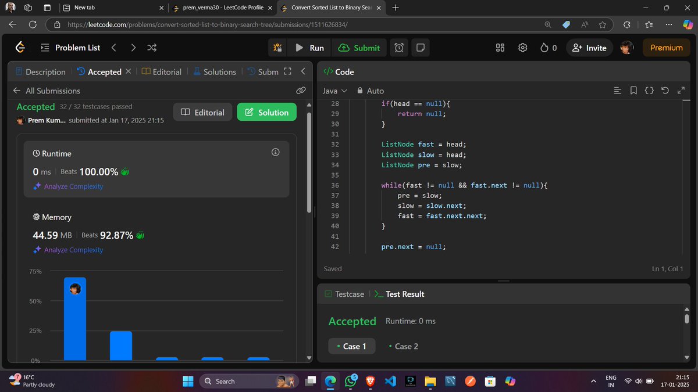Click the Editorial button under Accepted
This screenshot has width=698, height=392.
(x=202, y=112)
